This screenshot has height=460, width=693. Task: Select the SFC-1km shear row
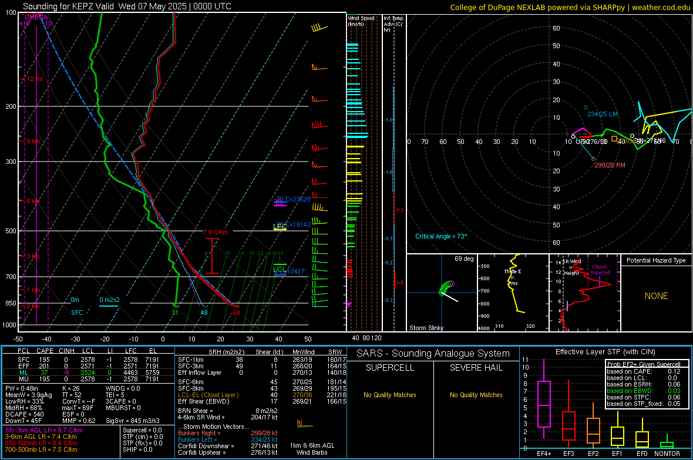click(262, 360)
